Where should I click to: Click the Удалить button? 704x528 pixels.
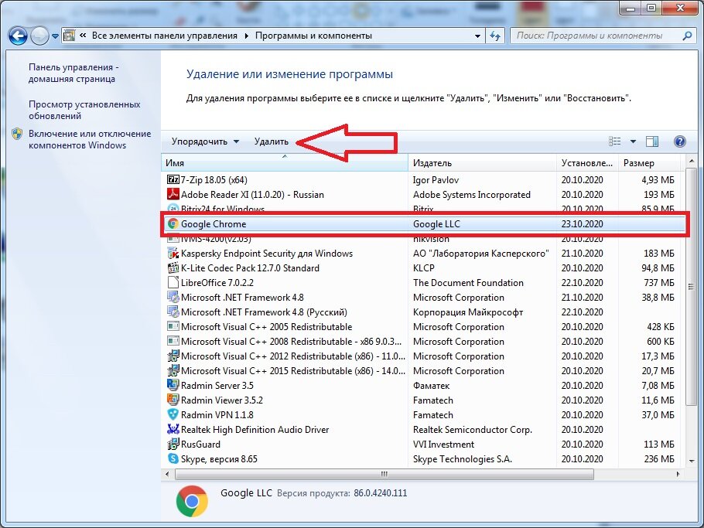coord(272,141)
